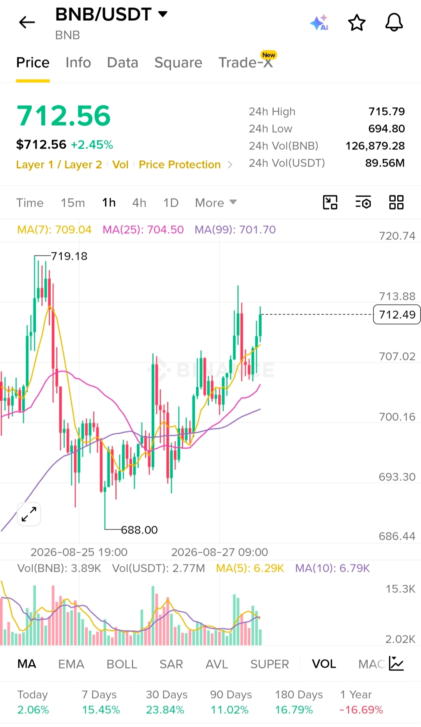Open the picture-in-picture chart icon
Viewport: 421px width, 727px height.
pyautogui.click(x=330, y=202)
